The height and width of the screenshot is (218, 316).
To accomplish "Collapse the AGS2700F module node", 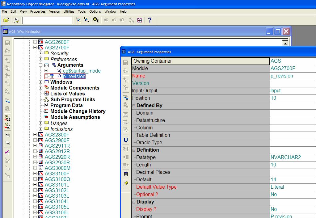I will click(35, 48).
